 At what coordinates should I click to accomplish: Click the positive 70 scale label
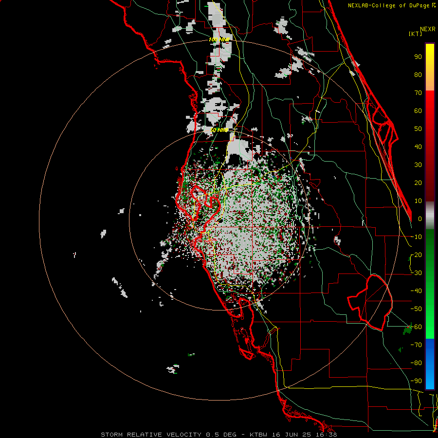tap(418, 93)
